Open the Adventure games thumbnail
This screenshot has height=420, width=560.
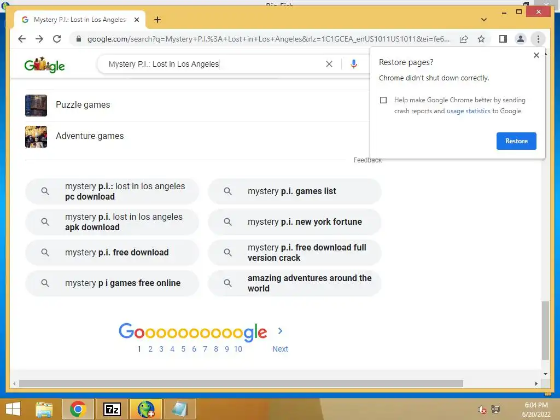pos(36,136)
